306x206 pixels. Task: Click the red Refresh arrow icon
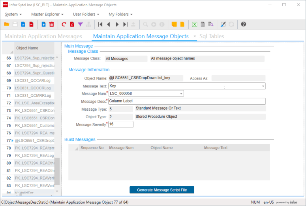click(x=64, y=24)
